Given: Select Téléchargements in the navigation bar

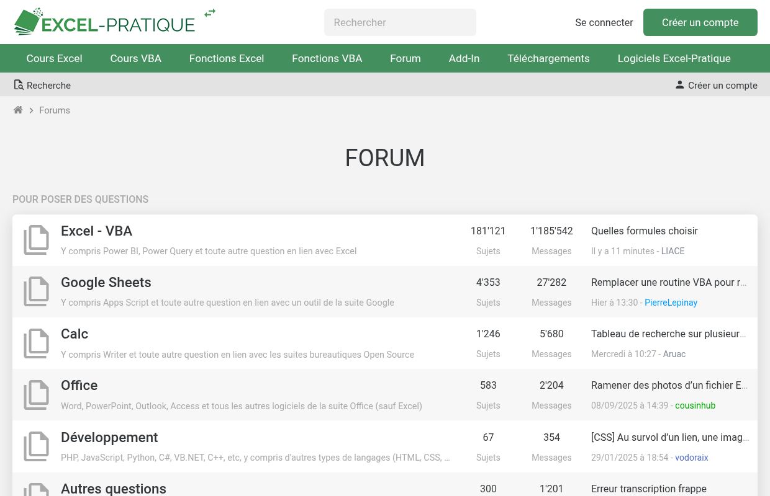Looking at the screenshot, I should coord(548,58).
